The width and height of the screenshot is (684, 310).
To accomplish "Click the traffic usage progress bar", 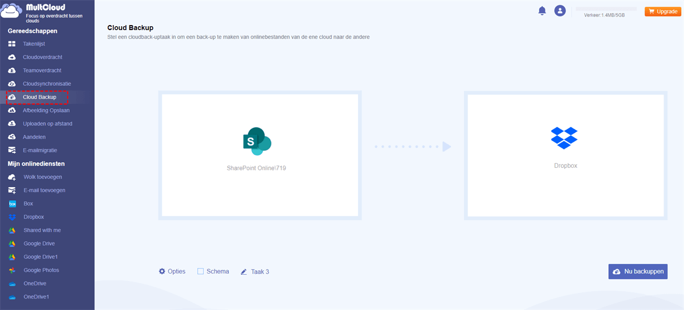I will click(606, 9).
